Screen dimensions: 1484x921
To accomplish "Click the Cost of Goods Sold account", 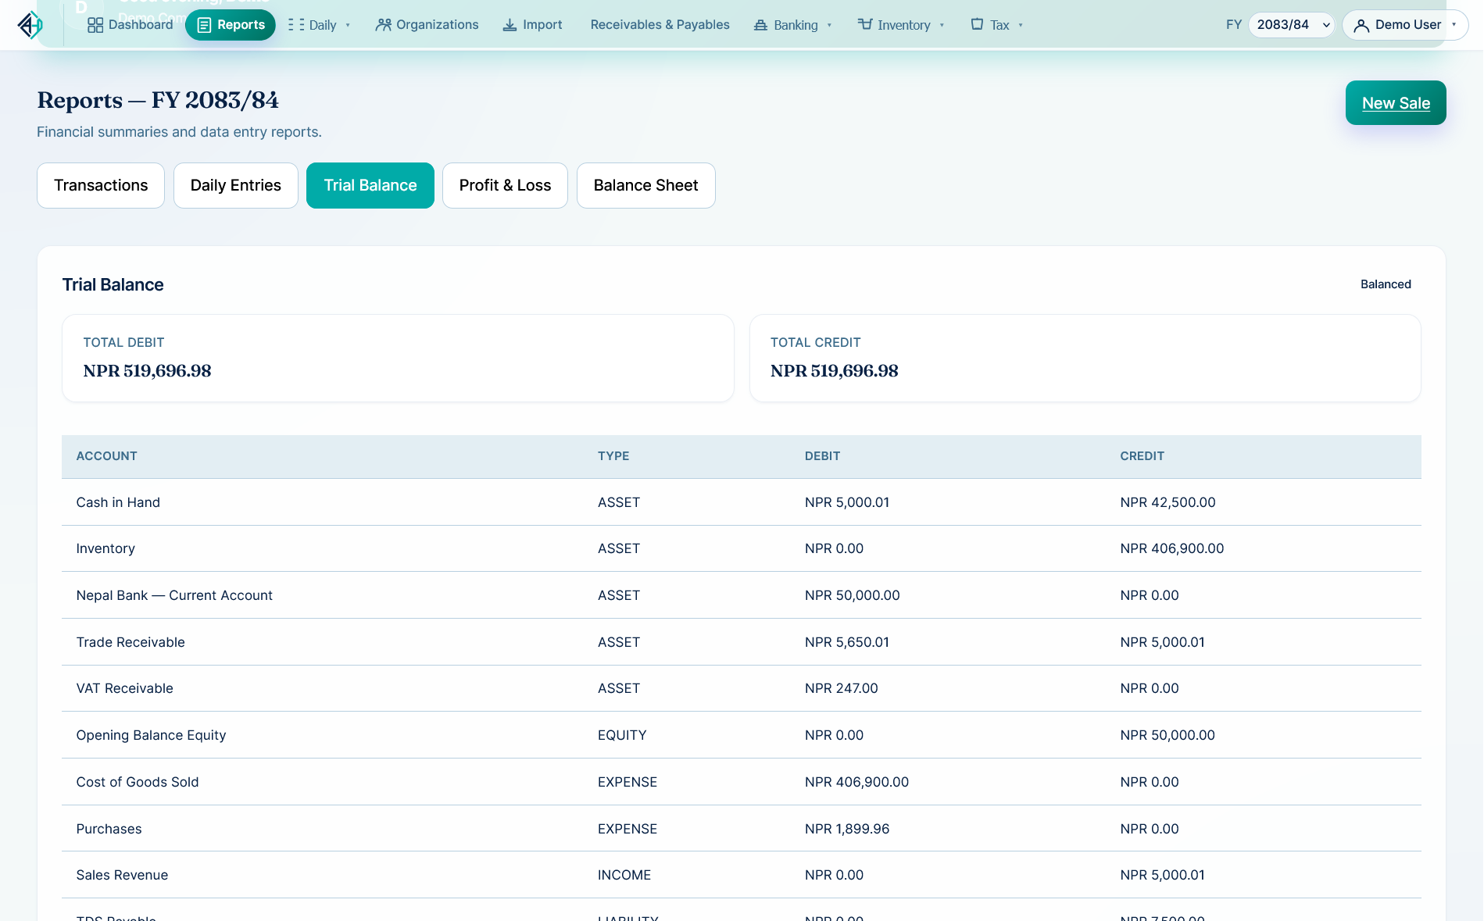I will pos(138,782).
